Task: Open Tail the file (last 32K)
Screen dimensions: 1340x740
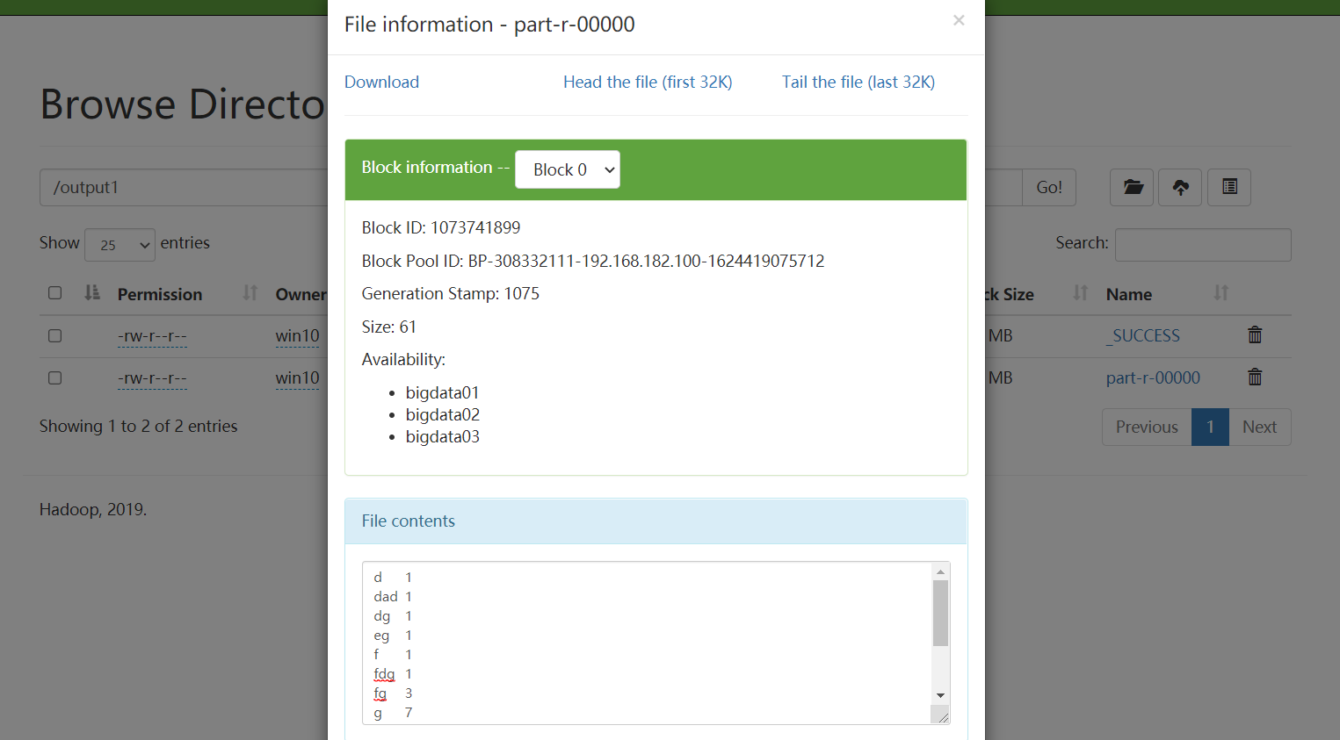Action: [x=858, y=82]
